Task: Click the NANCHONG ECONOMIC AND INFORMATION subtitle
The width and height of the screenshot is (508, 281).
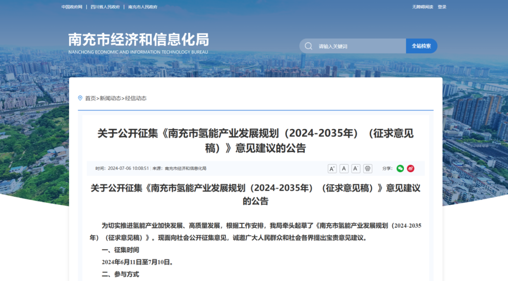Action: point(138,52)
